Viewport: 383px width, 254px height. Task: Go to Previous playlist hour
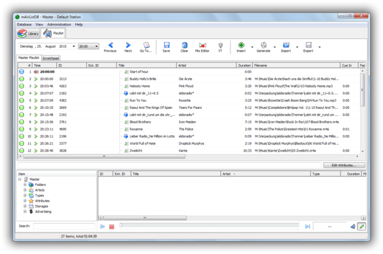click(x=110, y=47)
